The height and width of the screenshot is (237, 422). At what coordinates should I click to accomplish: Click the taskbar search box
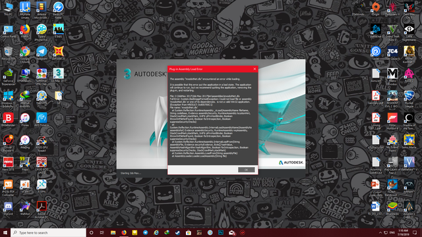click(48, 232)
